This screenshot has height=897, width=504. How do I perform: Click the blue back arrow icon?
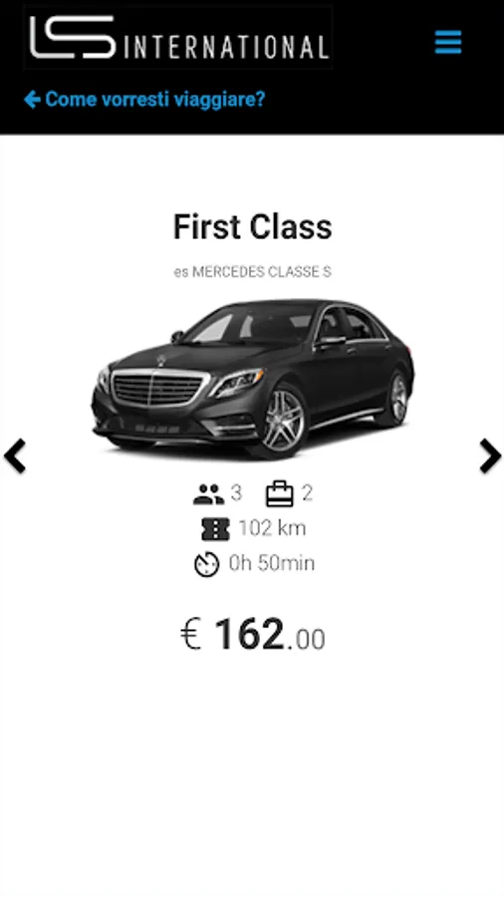pos(32,100)
